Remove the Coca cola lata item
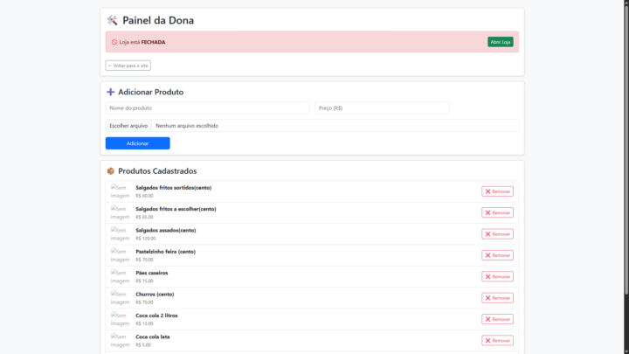 497,340
